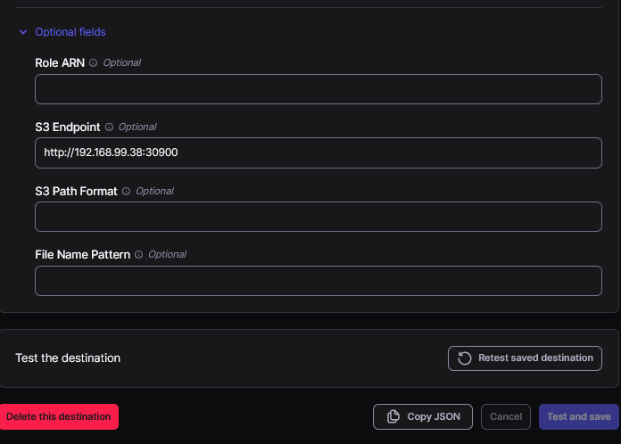Show info for S3 Path Format
This screenshot has width=621, height=444.
click(x=127, y=192)
